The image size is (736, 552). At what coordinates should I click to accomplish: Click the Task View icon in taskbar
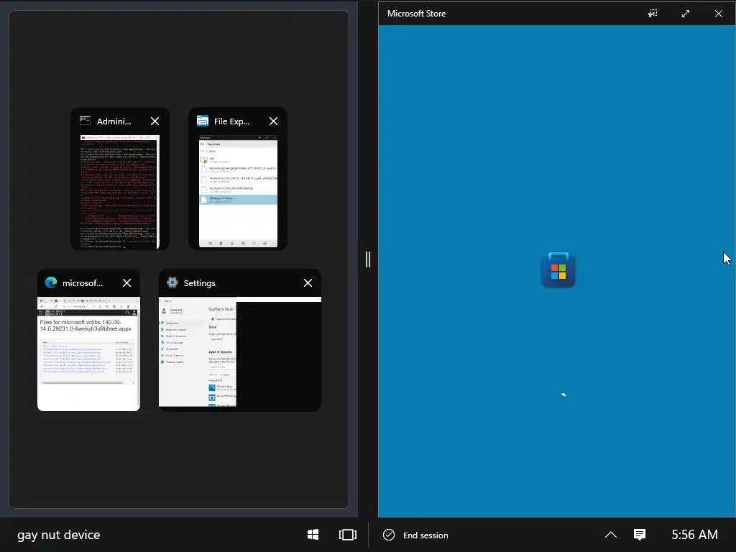[348, 535]
